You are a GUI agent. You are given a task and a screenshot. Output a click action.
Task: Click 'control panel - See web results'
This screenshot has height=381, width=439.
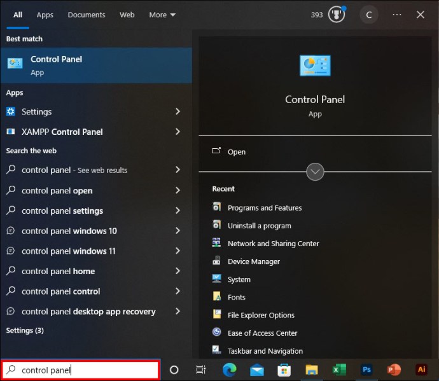(74, 170)
